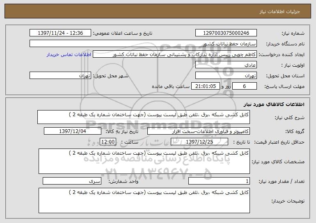
Task: Click the اولویت نیاز label
Action: [x=293, y=65]
